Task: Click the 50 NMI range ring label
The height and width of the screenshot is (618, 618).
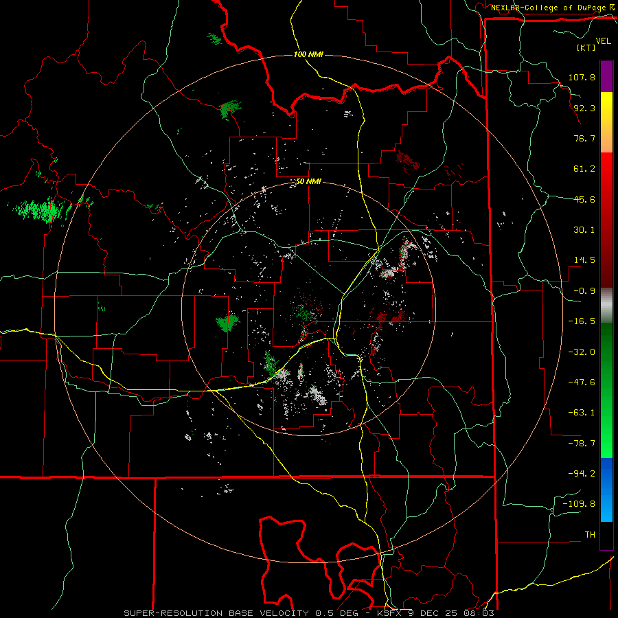Action: pyautogui.click(x=308, y=181)
